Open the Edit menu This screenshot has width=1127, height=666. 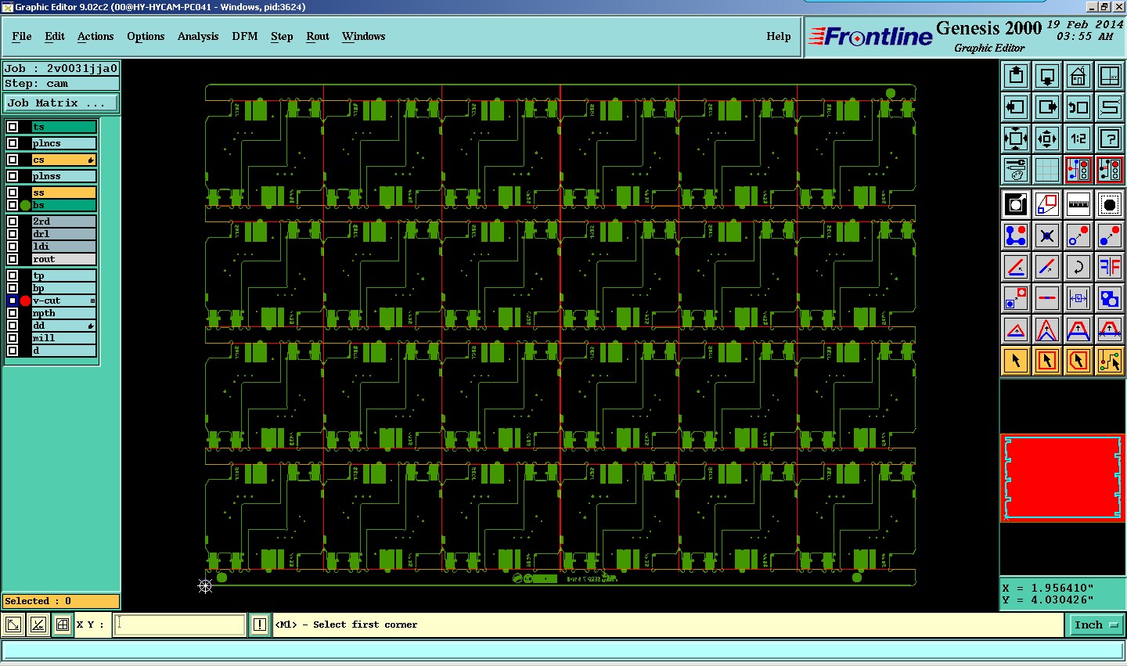55,36
